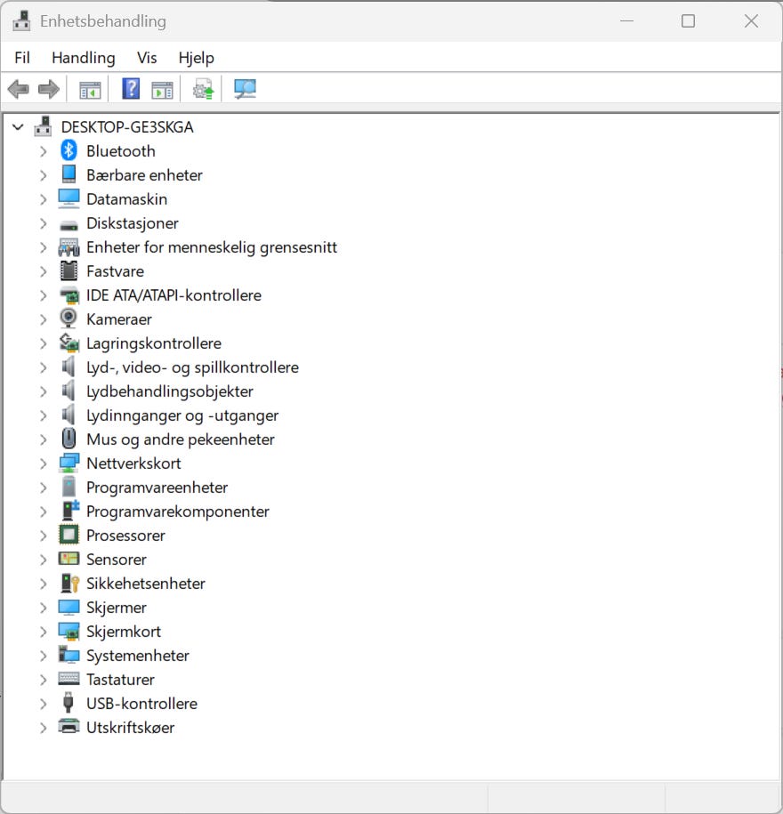Viewport: 783px width, 814px height.
Task: Open the Fil menu
Action: [x=22, y=58]
